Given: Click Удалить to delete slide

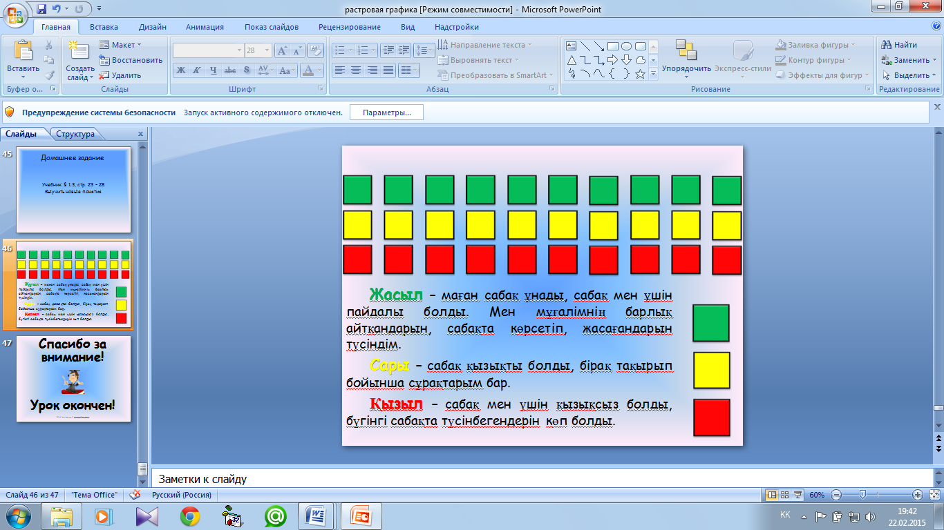Looking at the screenshot, I should point(120,75).
